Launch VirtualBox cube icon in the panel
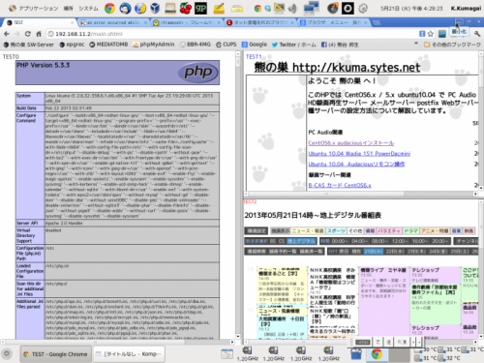Image resolution: width=484 pixels, height=363 pixels. tap(155, 8)
